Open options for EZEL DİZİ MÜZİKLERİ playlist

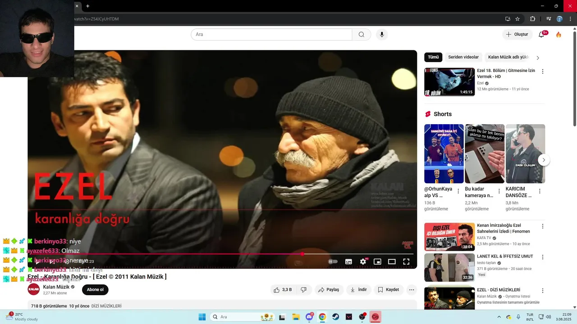tap(543, 291)
